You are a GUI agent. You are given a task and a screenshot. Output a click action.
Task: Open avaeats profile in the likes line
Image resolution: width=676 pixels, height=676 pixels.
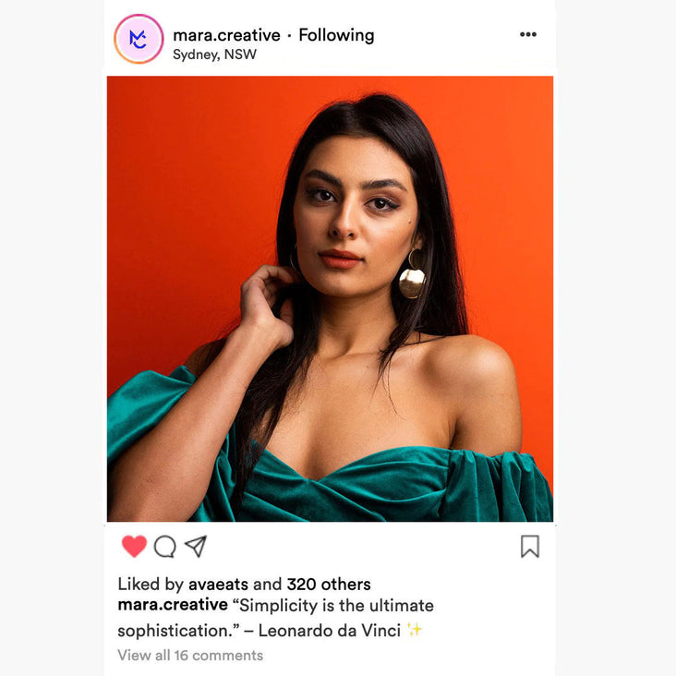[x=218, y=585]
